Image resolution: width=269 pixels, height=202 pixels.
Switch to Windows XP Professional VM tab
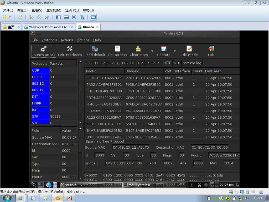(49, 27)
